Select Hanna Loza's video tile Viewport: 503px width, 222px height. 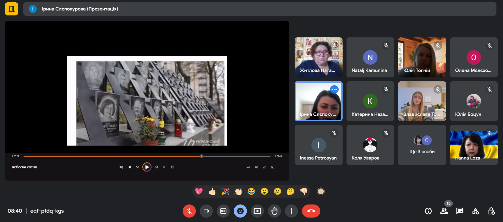474,145
